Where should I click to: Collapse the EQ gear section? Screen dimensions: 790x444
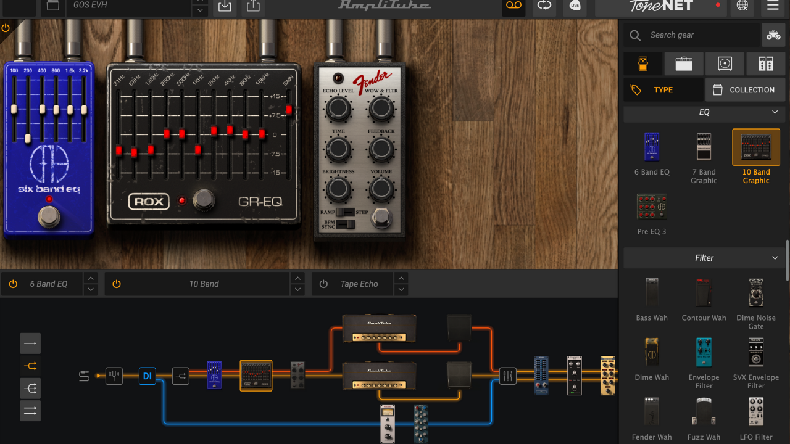775,112
